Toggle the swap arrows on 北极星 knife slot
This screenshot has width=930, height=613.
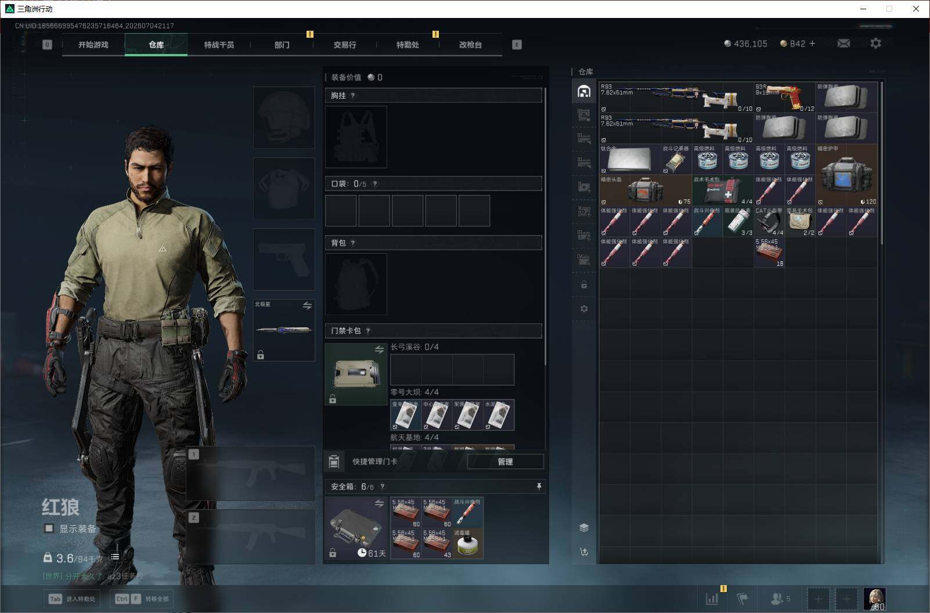click(307, 305)
